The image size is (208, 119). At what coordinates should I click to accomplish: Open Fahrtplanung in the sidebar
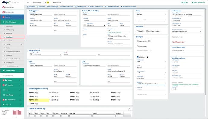[x=10, y=30]
